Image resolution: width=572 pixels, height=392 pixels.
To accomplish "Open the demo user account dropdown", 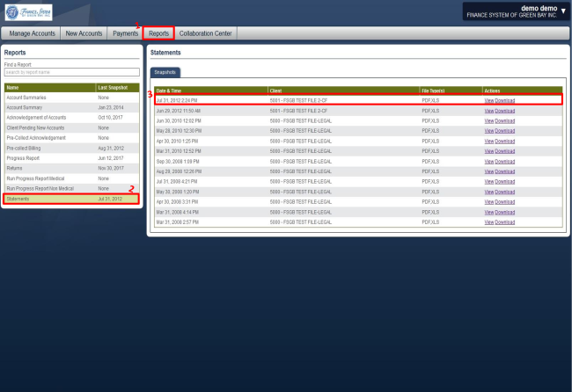I will (563, 11).
